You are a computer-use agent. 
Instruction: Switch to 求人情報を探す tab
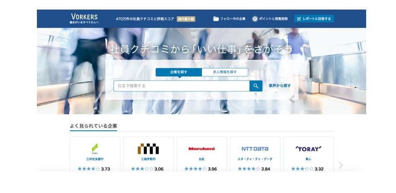[x=225, y=72]
